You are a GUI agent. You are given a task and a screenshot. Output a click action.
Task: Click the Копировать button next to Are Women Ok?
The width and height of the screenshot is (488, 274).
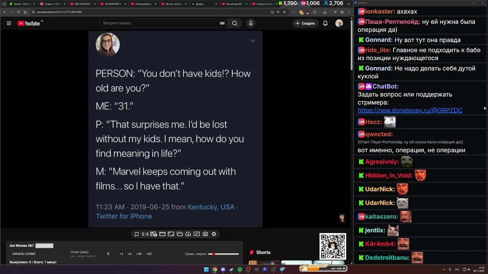(x=44, y=246)
